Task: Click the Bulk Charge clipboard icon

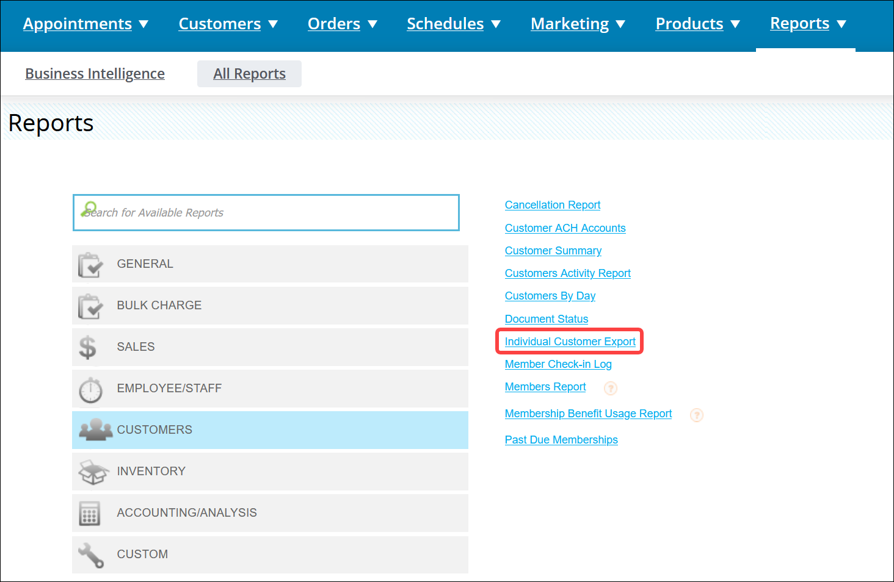Action: coord(90,306)
